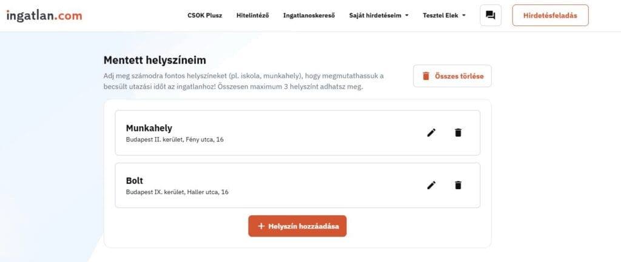Click the Haller utca address text
The image size is (621, 262).
point(177,192)
